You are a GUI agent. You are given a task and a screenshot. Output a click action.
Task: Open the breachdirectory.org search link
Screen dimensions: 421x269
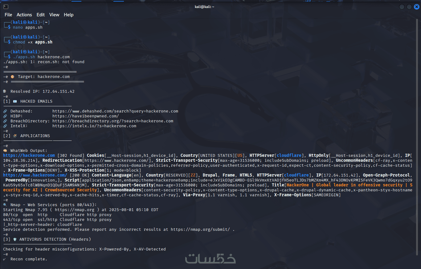coord(113,121)
